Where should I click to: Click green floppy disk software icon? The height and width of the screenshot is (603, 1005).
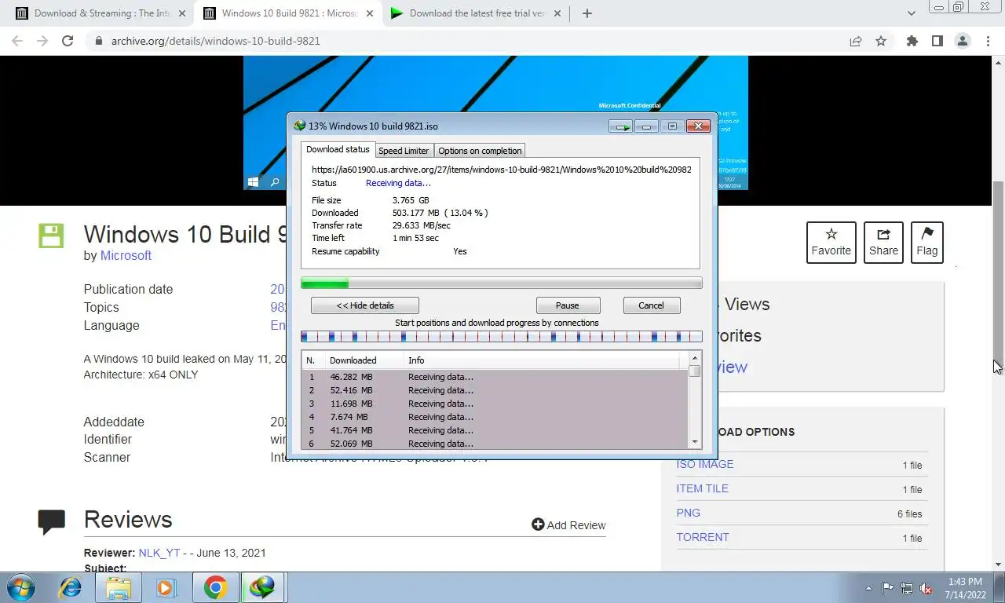click(51, 236)
